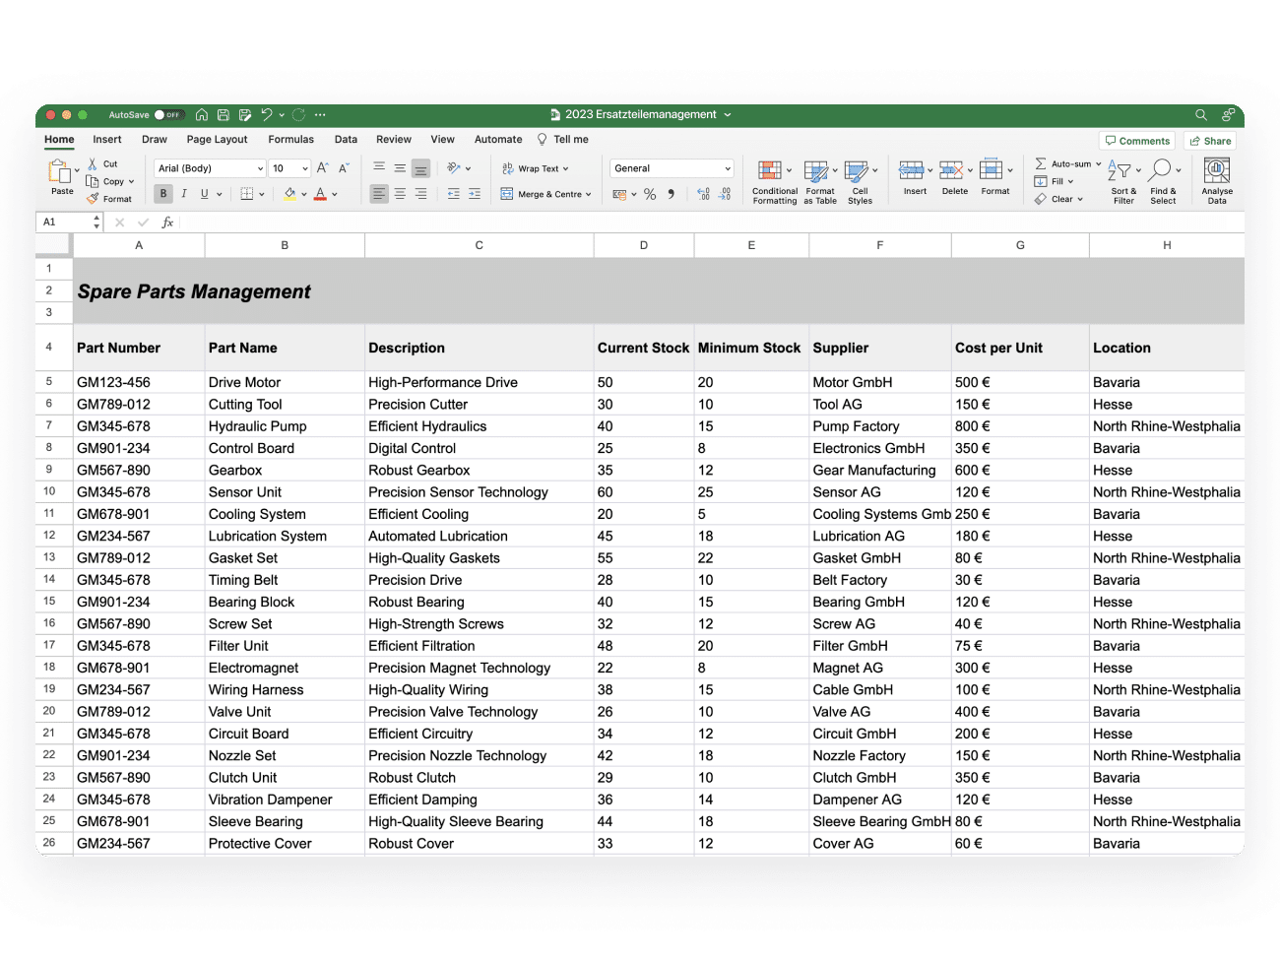Open the share-with-people icon in title bar
This screenshot has height=961, width=1280.
1228,114
